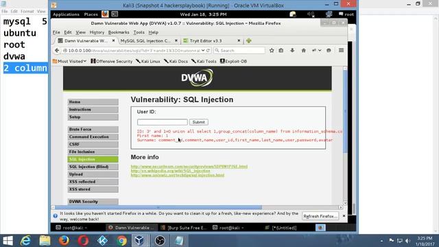Image resolution: width=439 pixels, height=247 pixels.
Task: Open Firefox History menu
Action: coord(97,32)
